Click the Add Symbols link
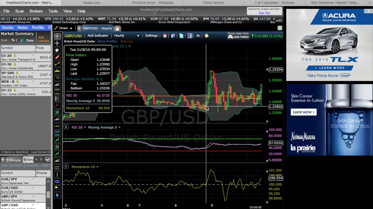The height and width of the screenshot is (209, 373). pyautogui.click(x=12, y=165)
